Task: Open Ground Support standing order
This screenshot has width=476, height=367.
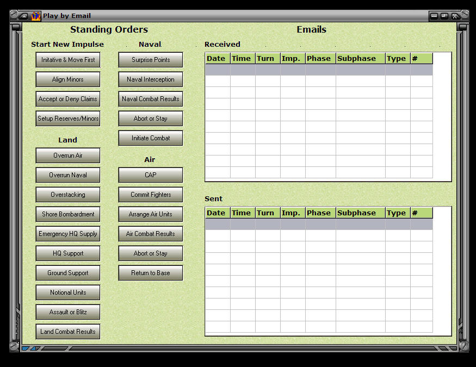Action: tap(68, 273)
